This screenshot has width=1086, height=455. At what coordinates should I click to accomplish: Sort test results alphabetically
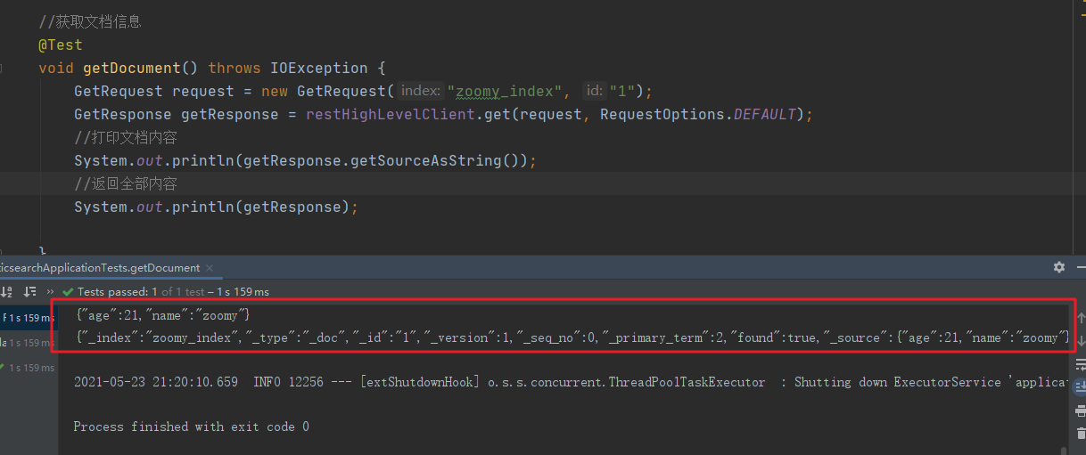coord(7,291)
